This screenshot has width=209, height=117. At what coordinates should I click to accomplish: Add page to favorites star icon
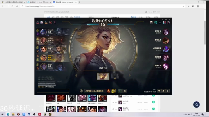183,6
